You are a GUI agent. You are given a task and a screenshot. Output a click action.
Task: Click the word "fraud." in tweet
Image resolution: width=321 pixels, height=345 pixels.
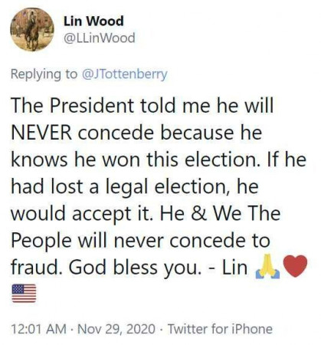(x=36, y=268)
